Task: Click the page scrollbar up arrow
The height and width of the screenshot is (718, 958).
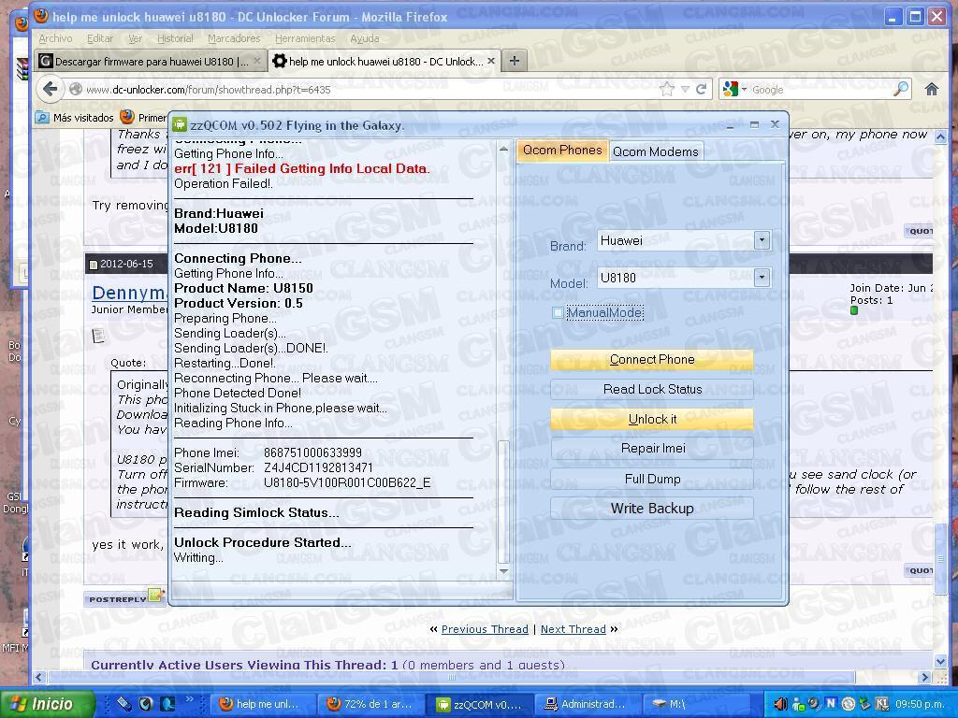Action: point(940,136)
